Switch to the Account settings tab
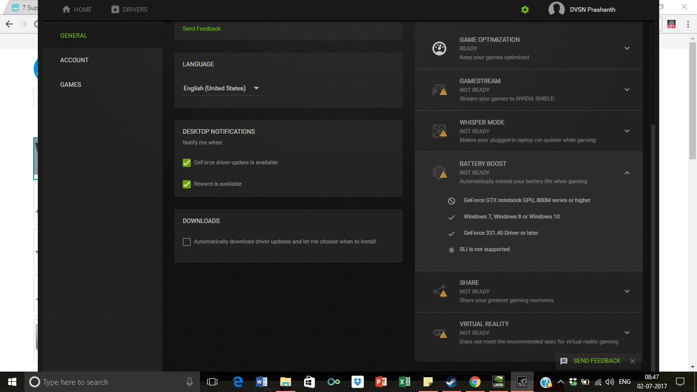 tap(74, 60)
